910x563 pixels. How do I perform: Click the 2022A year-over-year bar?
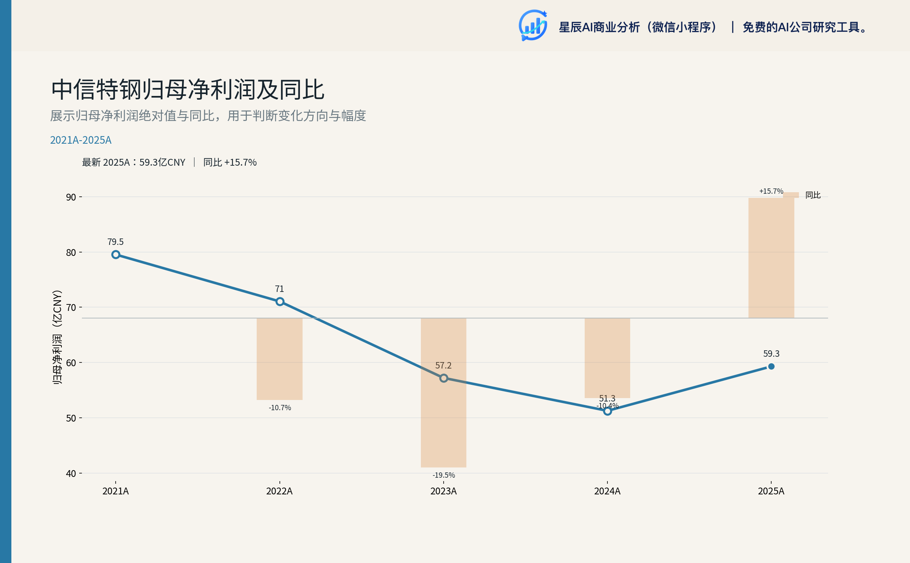coord(279,359)
